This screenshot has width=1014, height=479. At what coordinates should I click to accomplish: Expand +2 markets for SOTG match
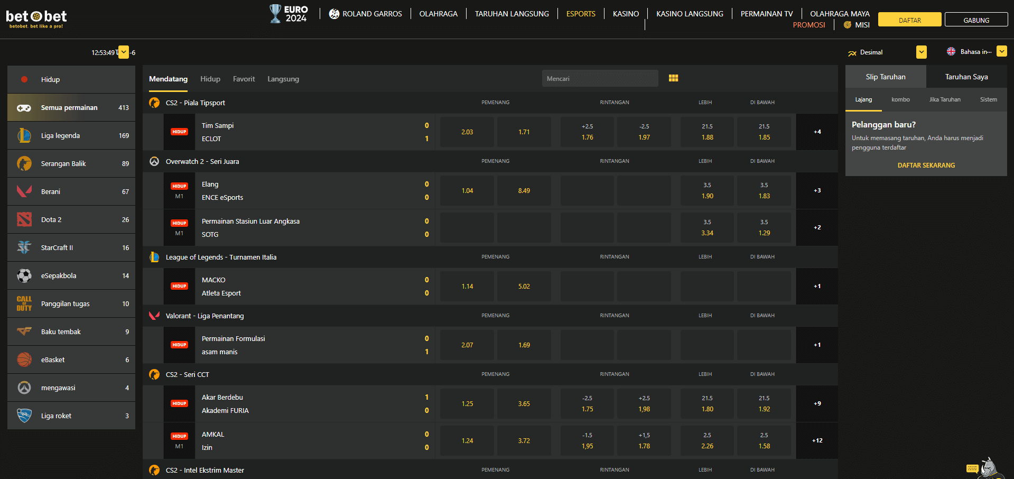pos(817,227)
